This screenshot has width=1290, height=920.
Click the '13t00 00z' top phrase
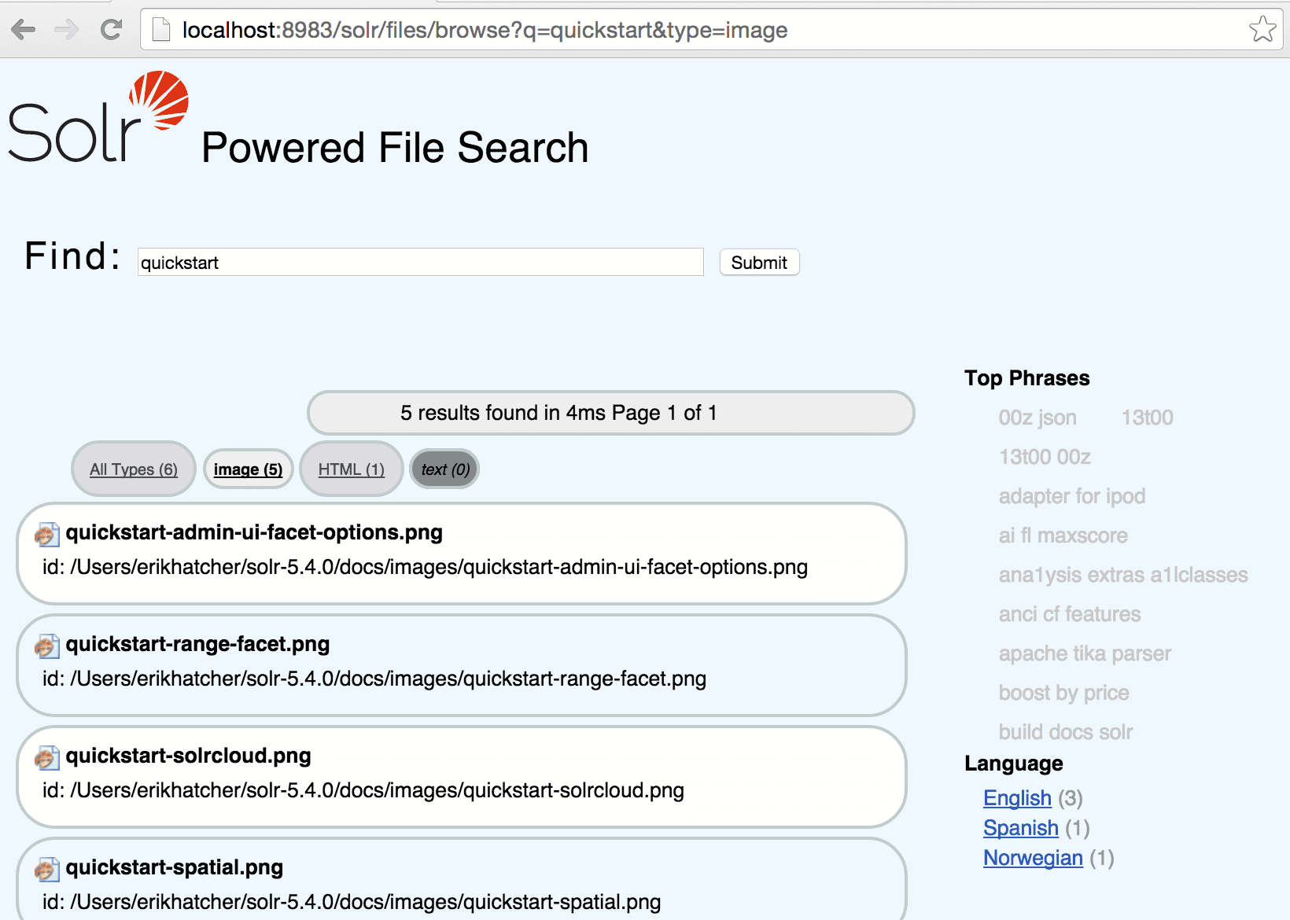pos(1045,457)
